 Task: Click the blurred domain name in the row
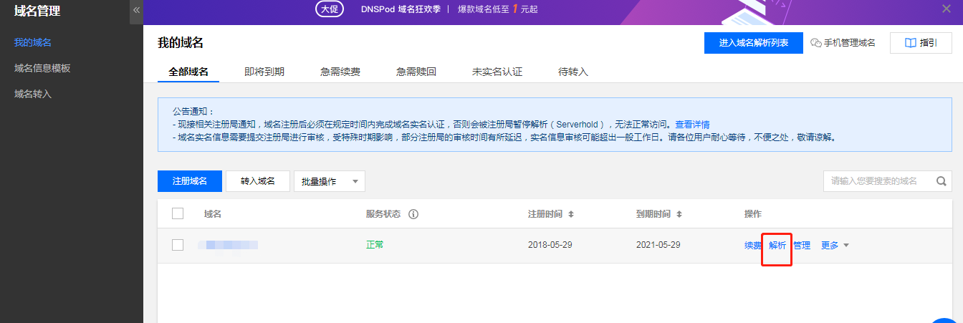(x=228, y=245)
